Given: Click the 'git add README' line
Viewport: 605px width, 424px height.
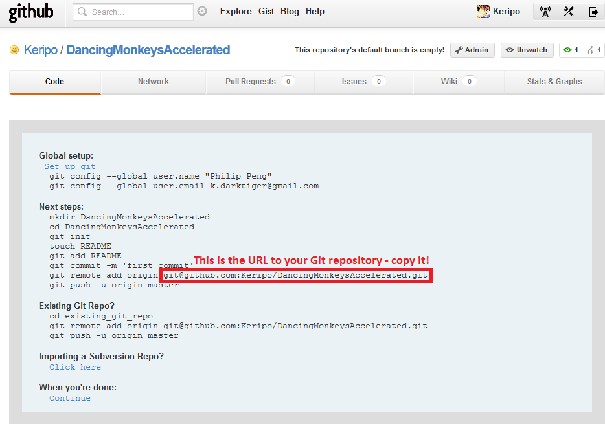Looking at the screenshot, I should pyautogui.click(x=86, y=256).
